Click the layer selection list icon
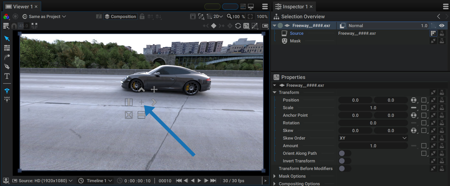The image size is (450, 186). point(6,26)
